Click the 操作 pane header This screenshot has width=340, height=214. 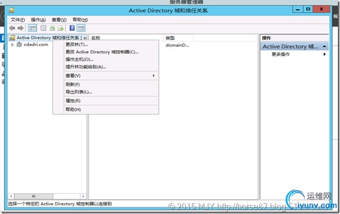(294, 38)
